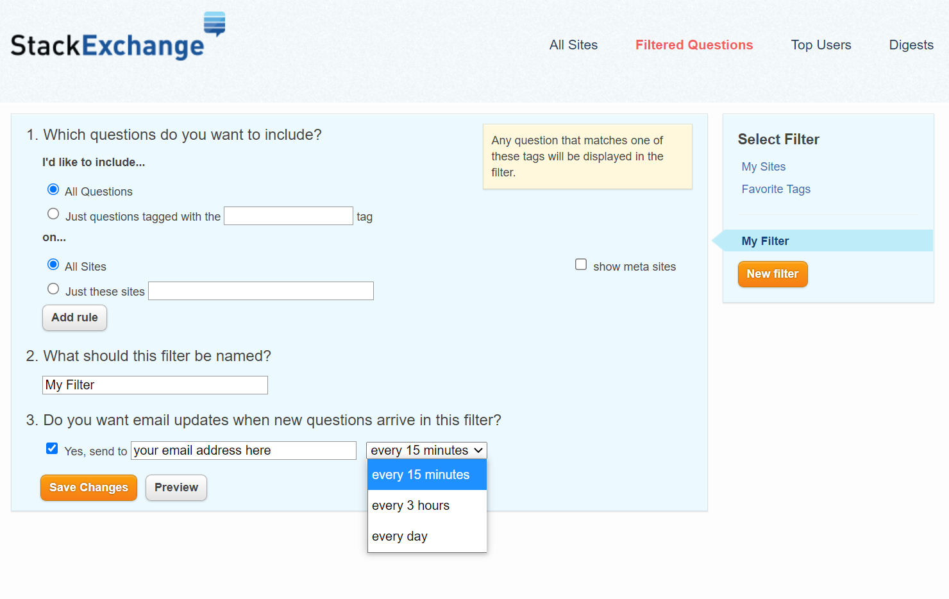Click the StackExchange logo
This screenshot has width=949, height=599.
(118, 37)
